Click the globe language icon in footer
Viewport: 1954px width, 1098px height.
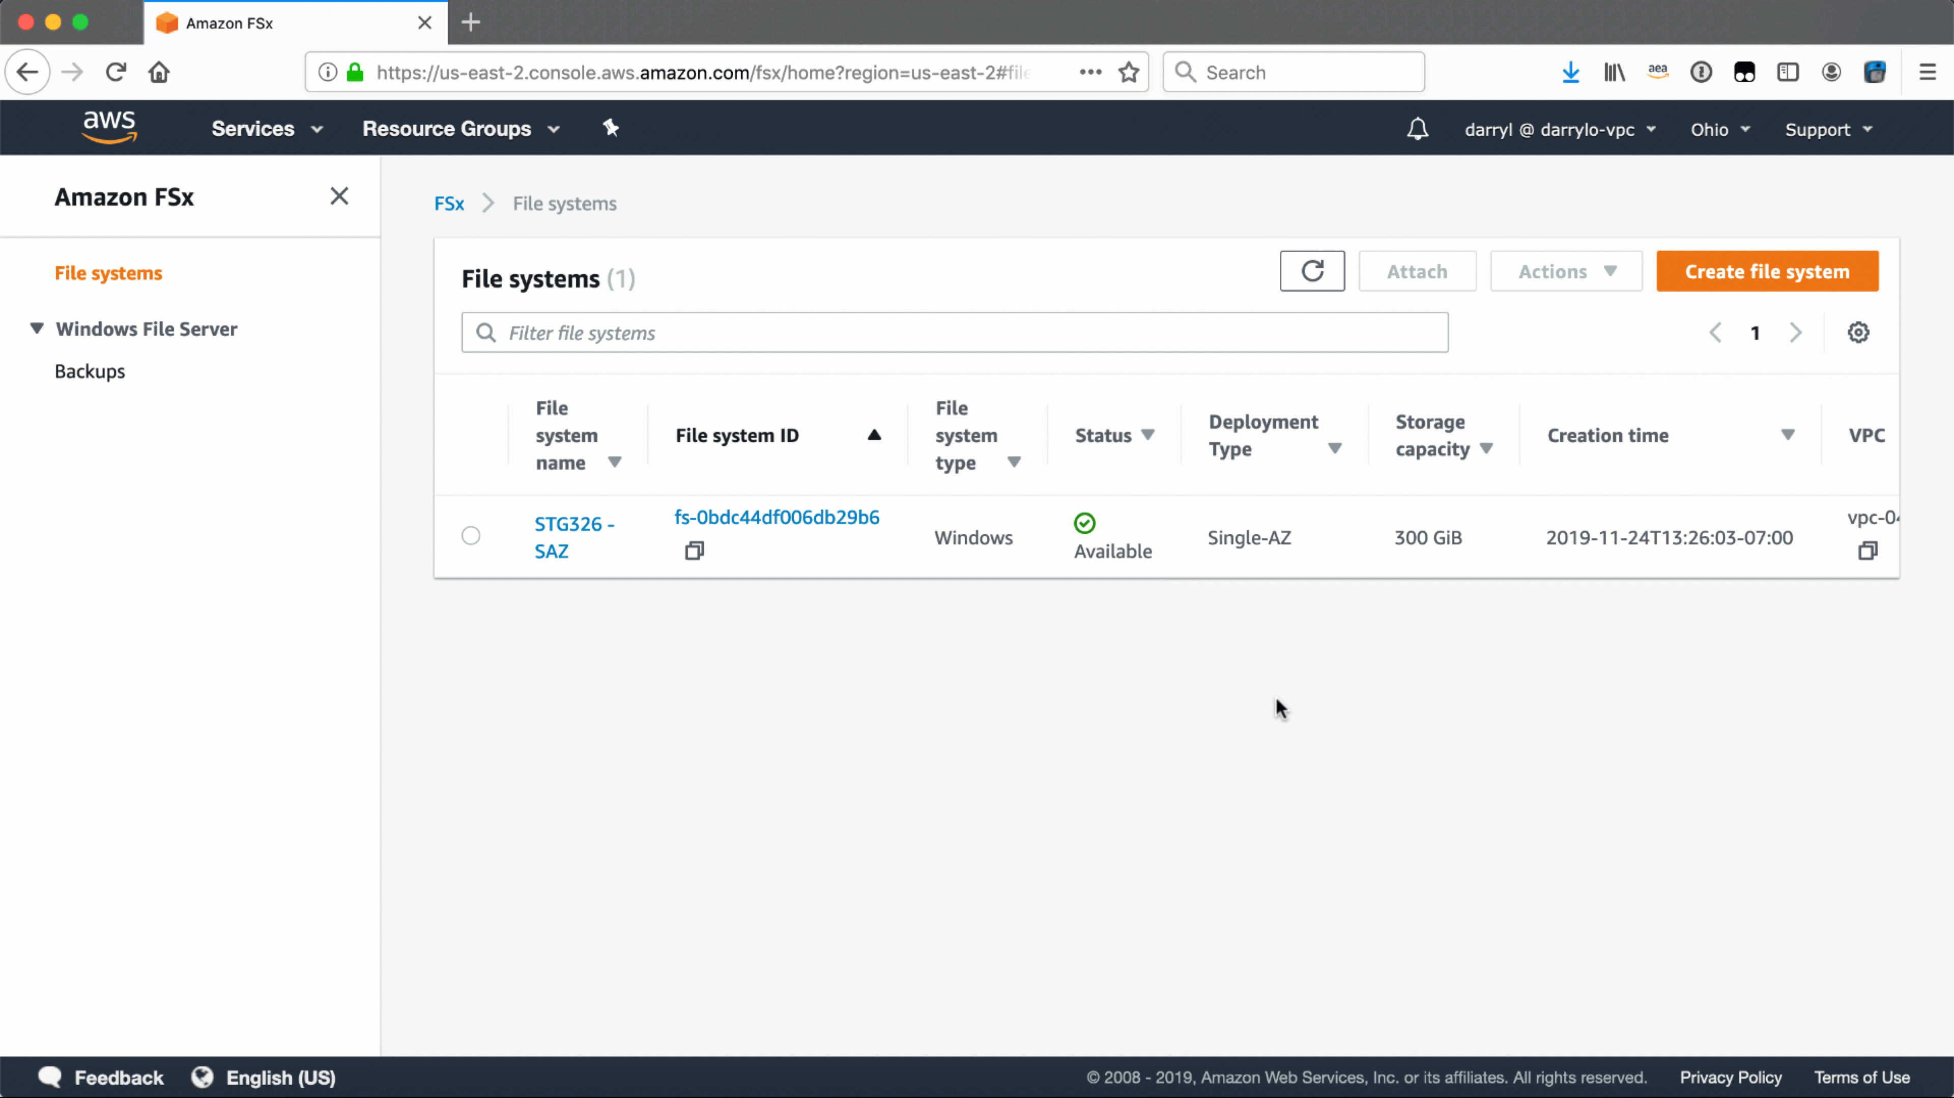[x=203, y=1077]
